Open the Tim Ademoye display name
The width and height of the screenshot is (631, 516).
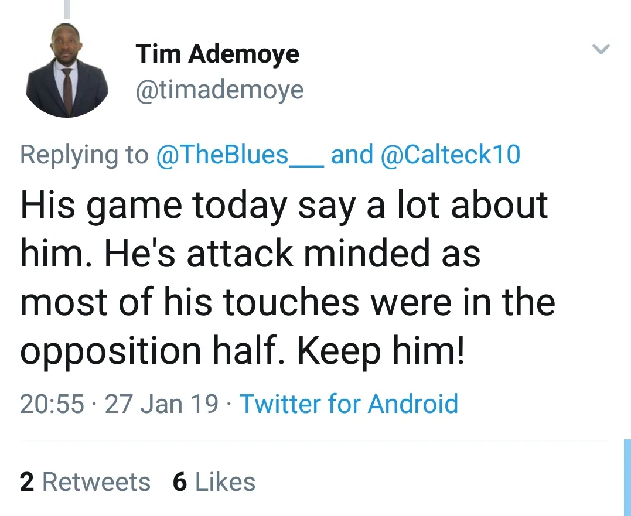(x=217, y=54)
